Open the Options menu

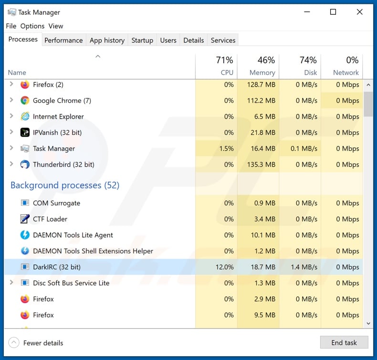pos(32,26)
